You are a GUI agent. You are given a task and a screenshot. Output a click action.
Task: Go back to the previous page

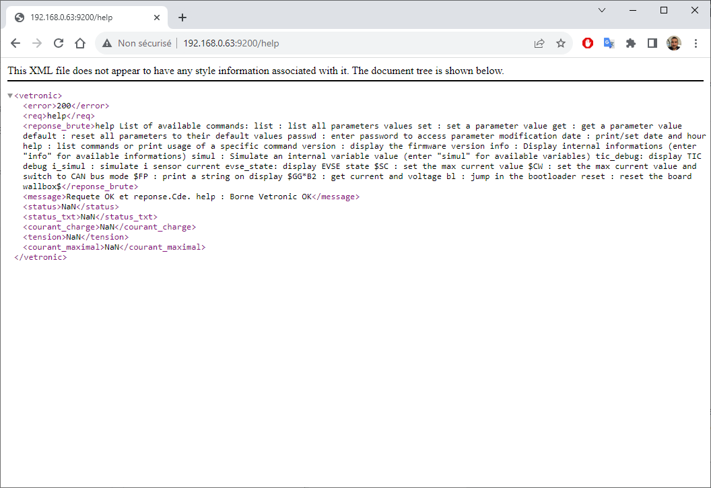pyautogui.click(x=15, y=43)
